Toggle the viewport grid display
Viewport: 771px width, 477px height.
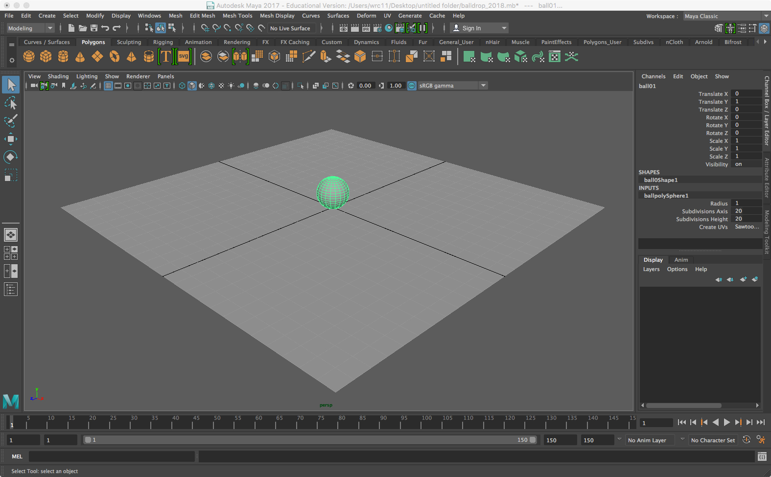pyautogui.click(x=108, y=86)
